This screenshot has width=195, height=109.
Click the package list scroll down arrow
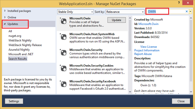(130, 92)
